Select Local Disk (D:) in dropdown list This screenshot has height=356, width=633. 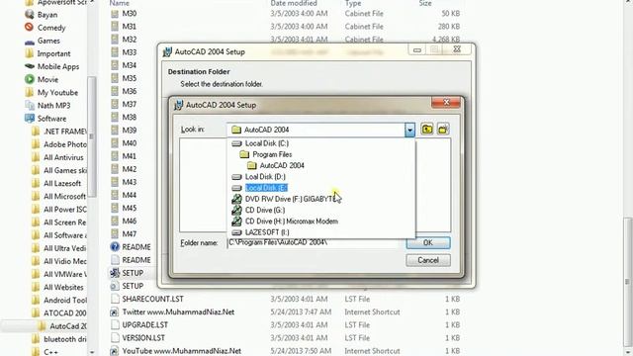coord(265,177)
